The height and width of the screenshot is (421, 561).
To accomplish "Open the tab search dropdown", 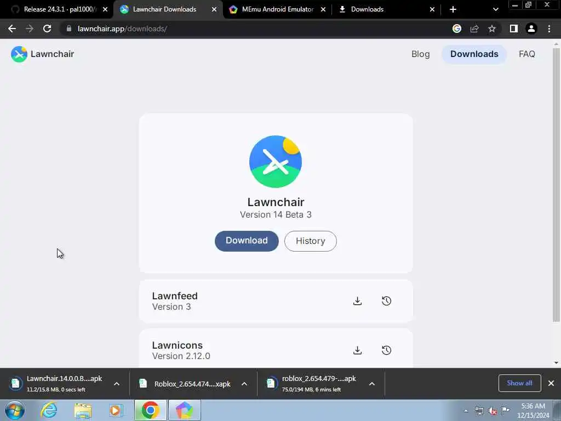I will click(495, 9).
